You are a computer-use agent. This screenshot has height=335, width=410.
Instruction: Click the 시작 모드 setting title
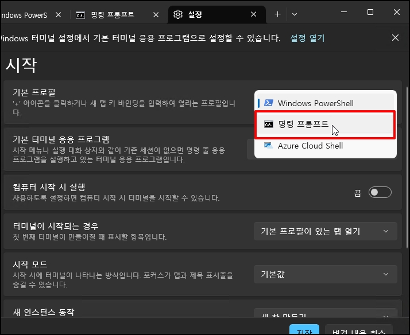click(30, 264)
